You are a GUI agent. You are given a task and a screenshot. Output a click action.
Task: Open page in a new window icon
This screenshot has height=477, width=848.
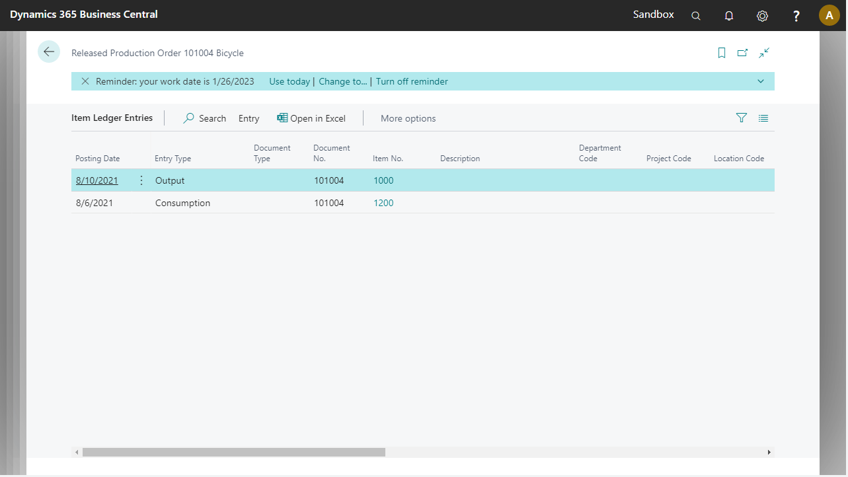pyautogui.click(x=743, y=53)
